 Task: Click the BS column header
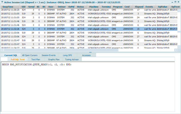[44, 7]
